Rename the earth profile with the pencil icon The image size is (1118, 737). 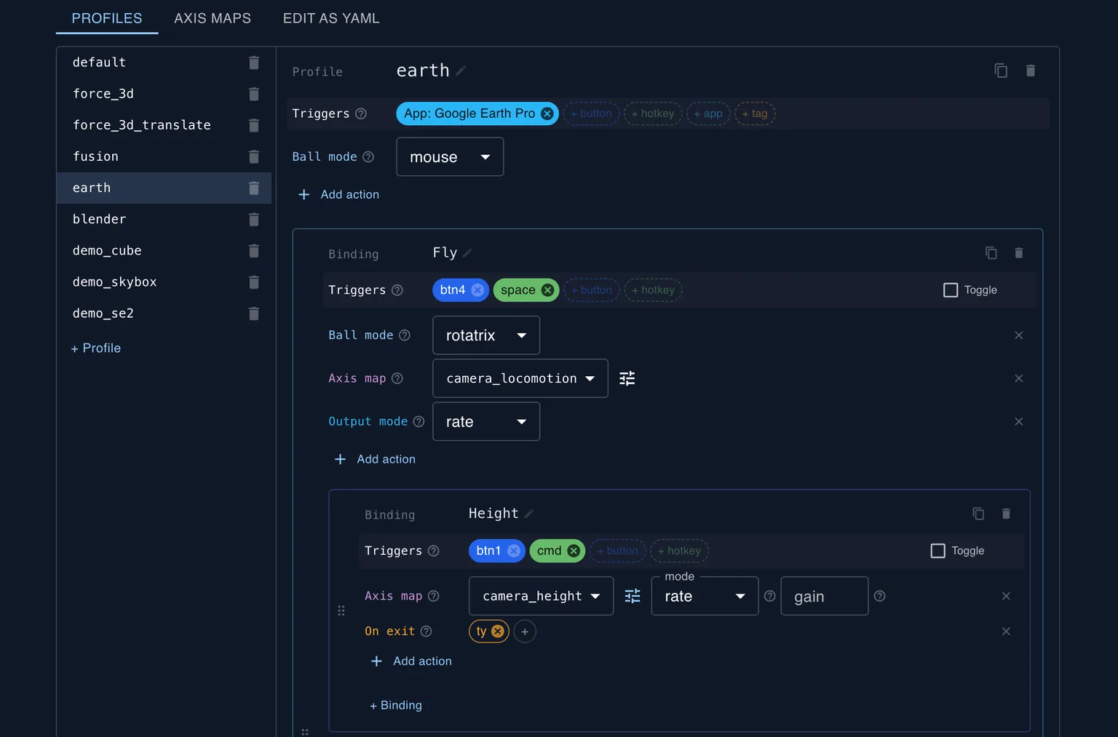(461, 71)
